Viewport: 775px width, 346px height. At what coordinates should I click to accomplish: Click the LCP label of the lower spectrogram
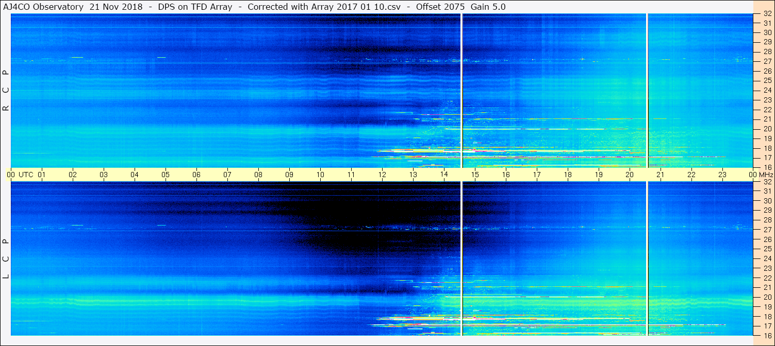point(6,259)
